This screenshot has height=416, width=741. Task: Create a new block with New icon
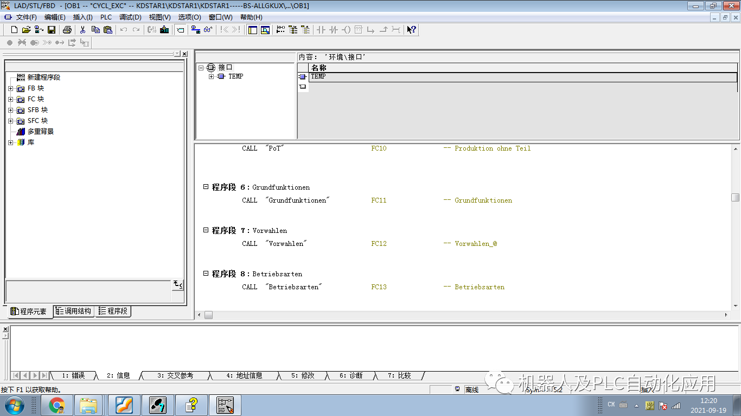15,30
